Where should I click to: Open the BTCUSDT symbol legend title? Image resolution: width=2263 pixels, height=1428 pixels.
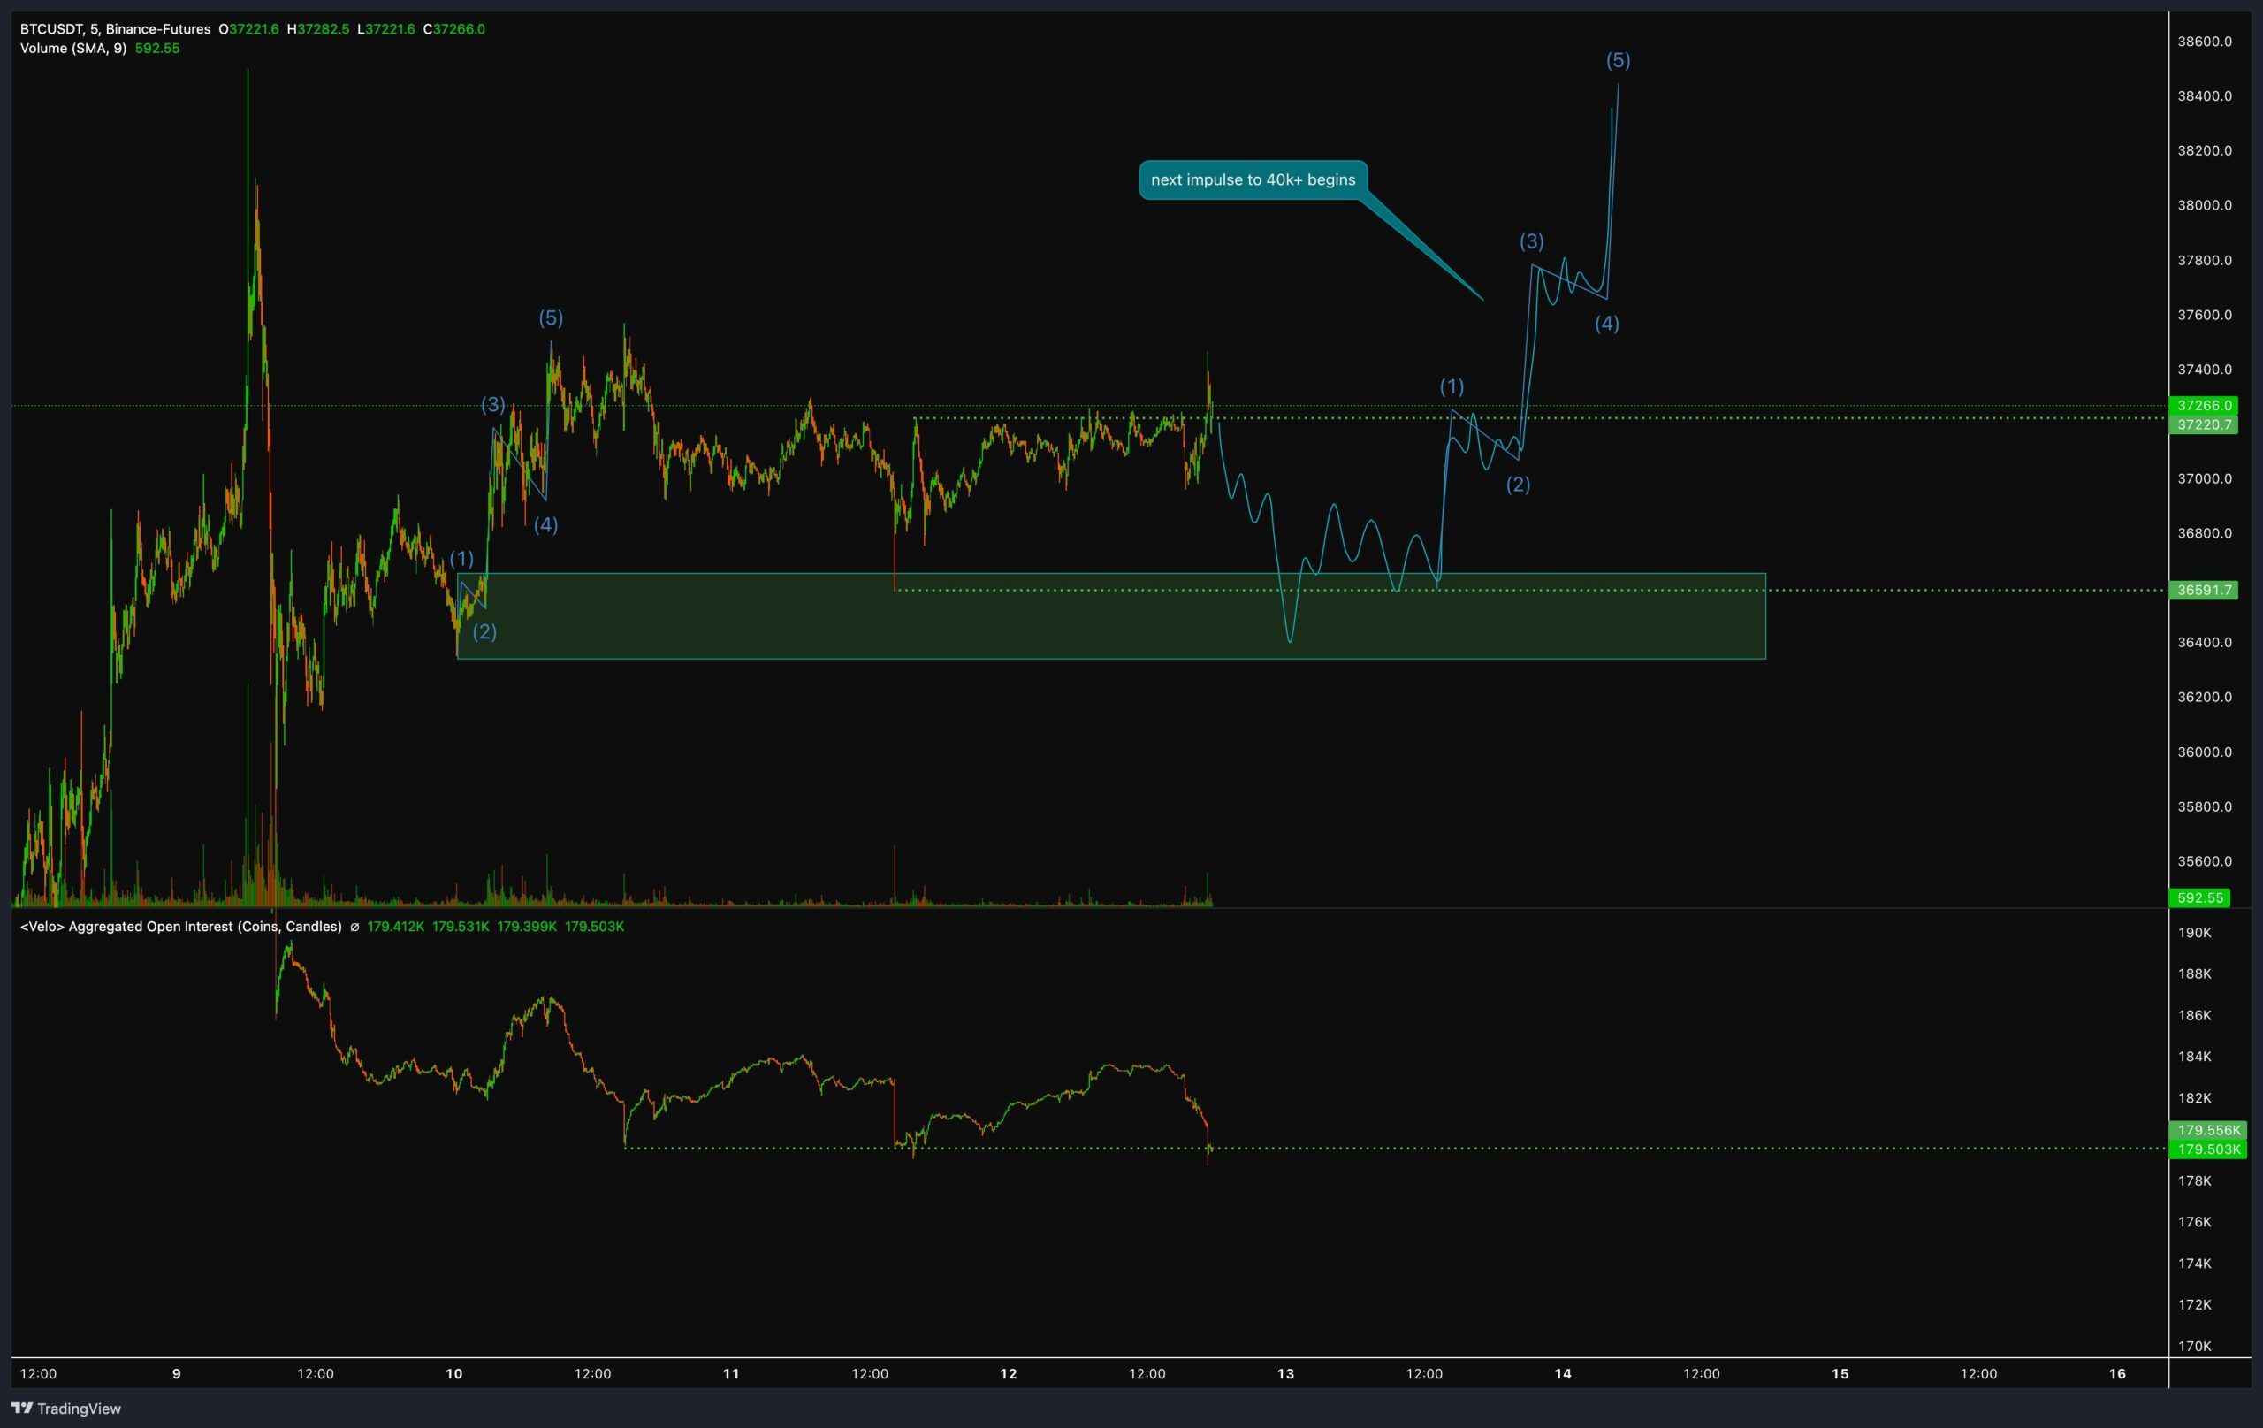115,29
